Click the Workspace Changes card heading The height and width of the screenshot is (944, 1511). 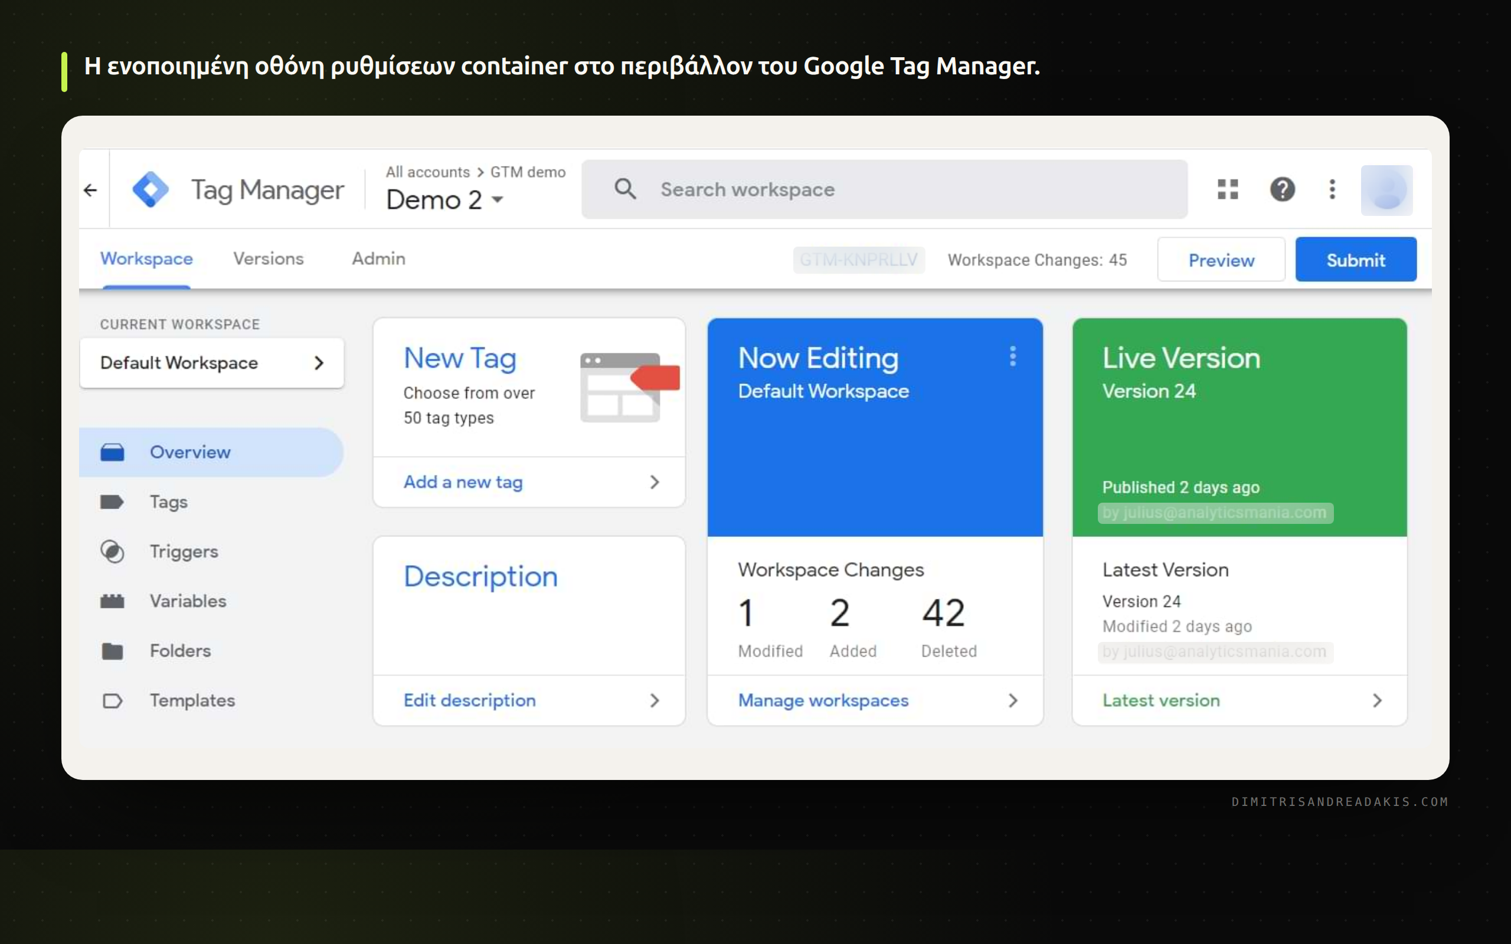click(x=830, y=570)
